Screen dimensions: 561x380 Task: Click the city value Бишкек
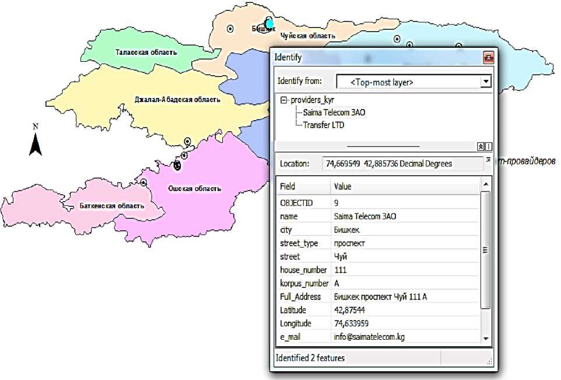346,230
